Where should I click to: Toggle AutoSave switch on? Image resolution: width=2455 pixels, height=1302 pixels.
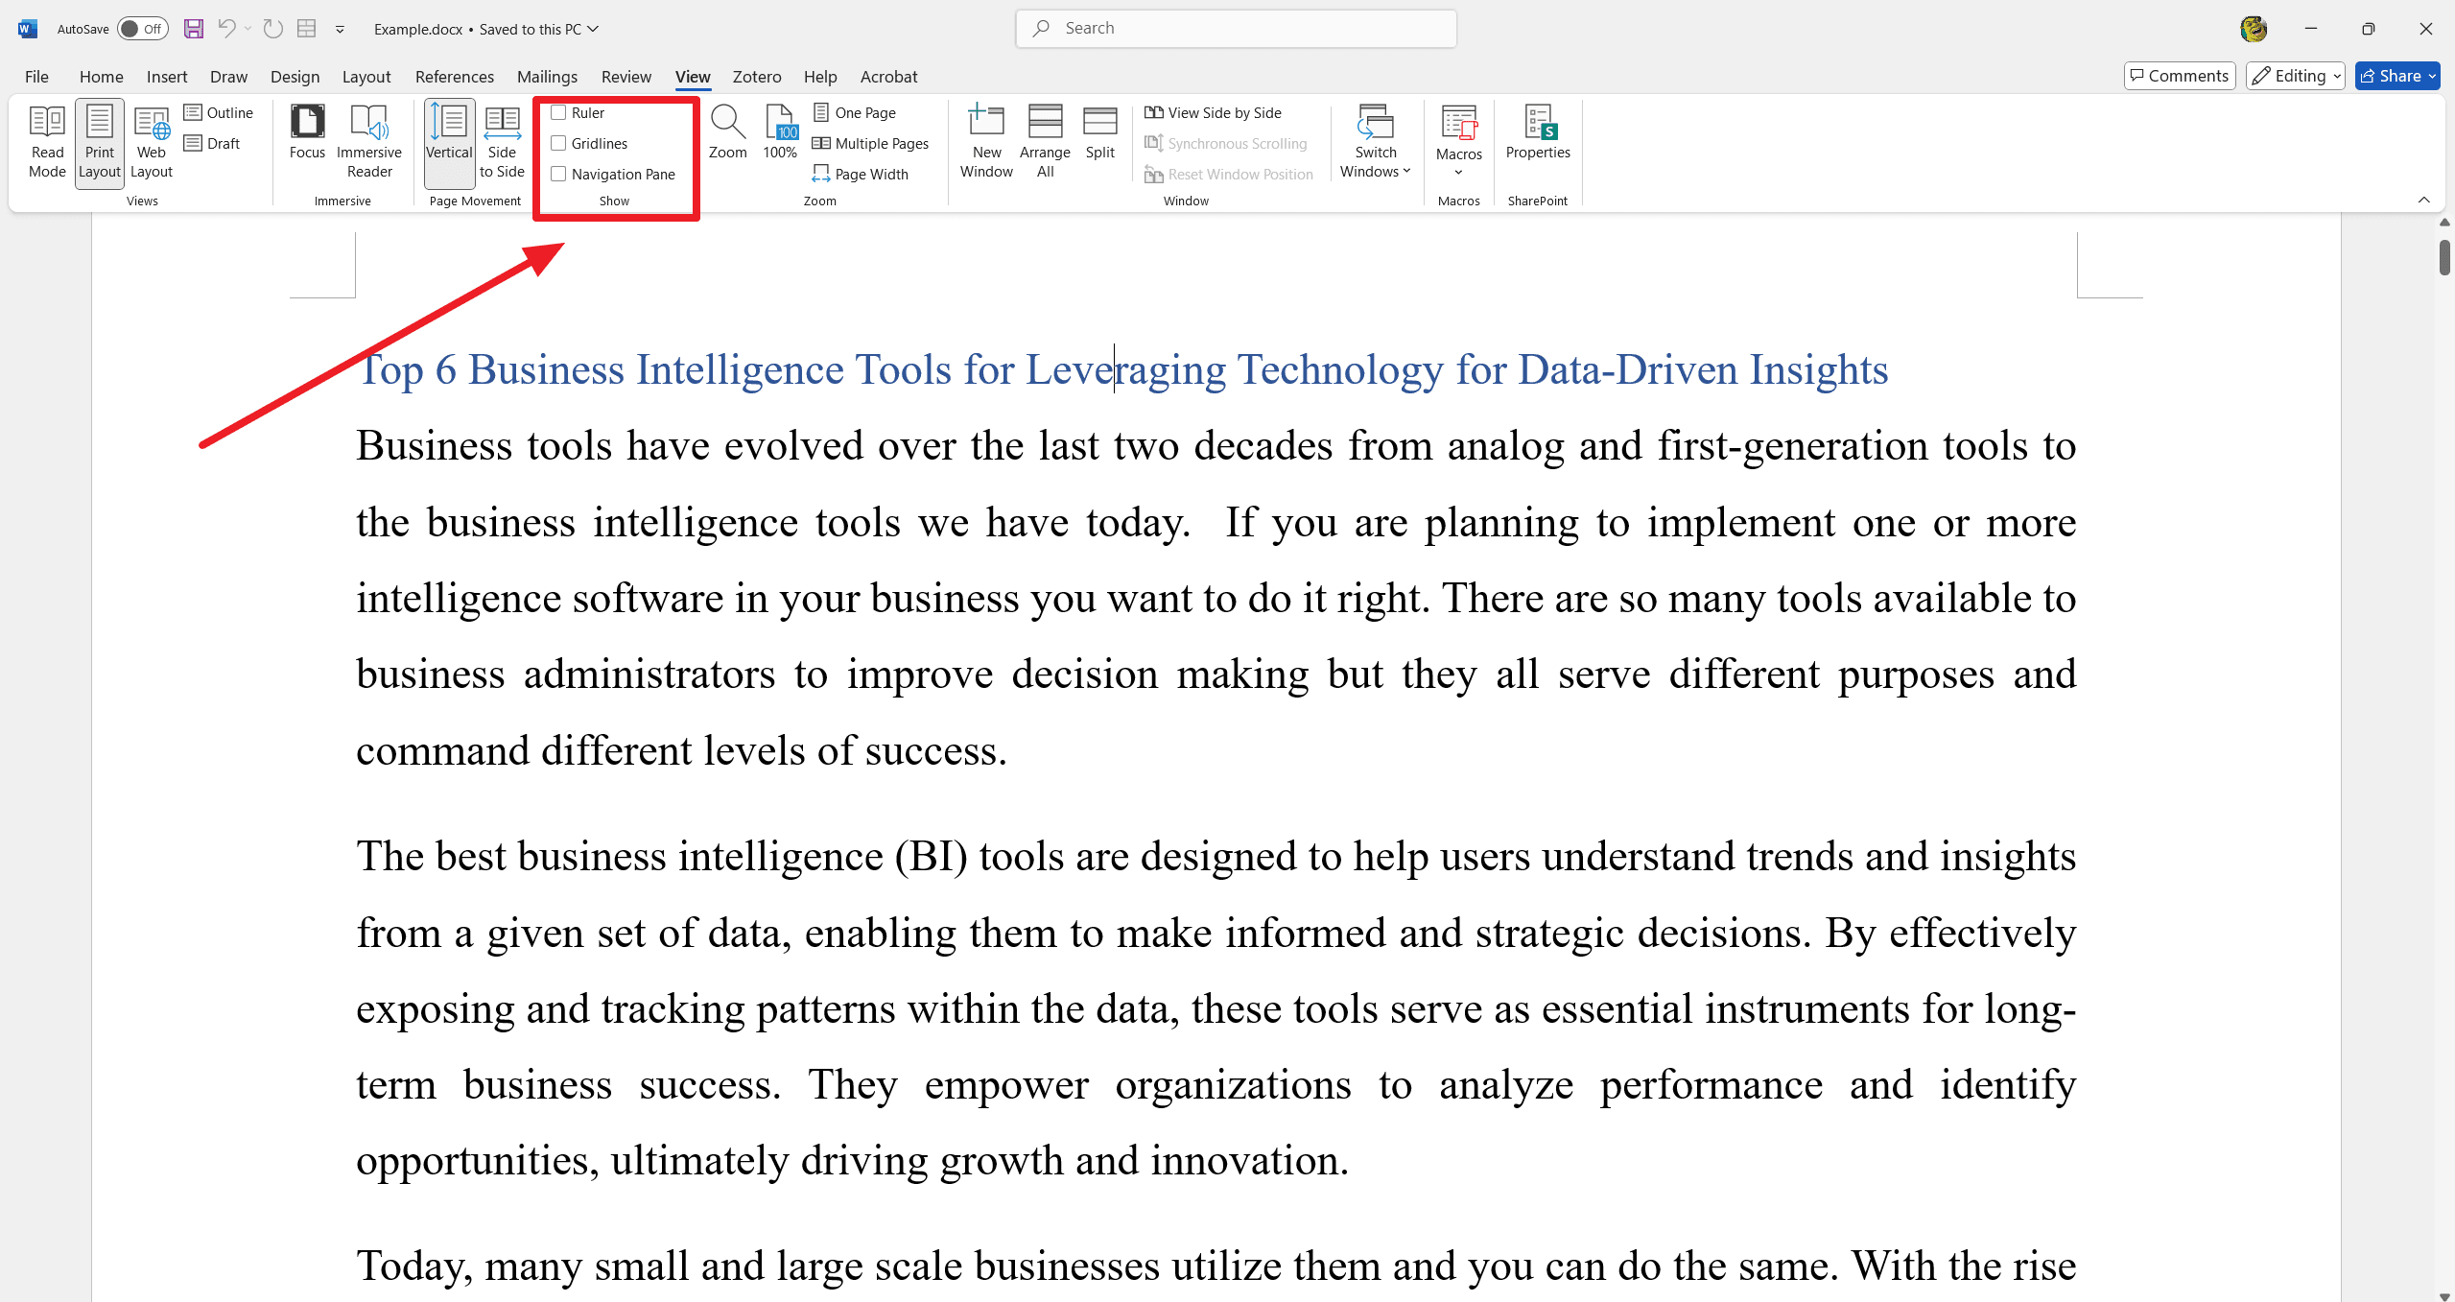pyautogui.click(x=143, y=29)
